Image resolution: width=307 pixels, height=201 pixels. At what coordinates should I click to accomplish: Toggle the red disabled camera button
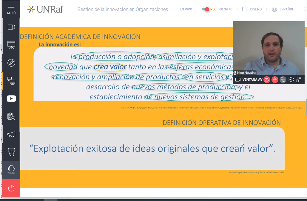point(267,80)
